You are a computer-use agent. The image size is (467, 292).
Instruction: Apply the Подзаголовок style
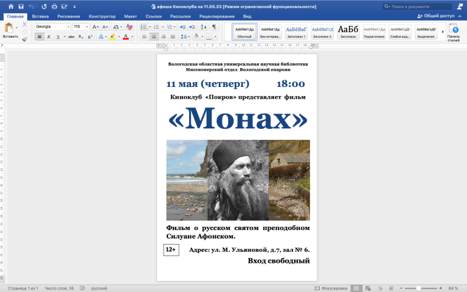pyautogui.click(x=374, y=32)
